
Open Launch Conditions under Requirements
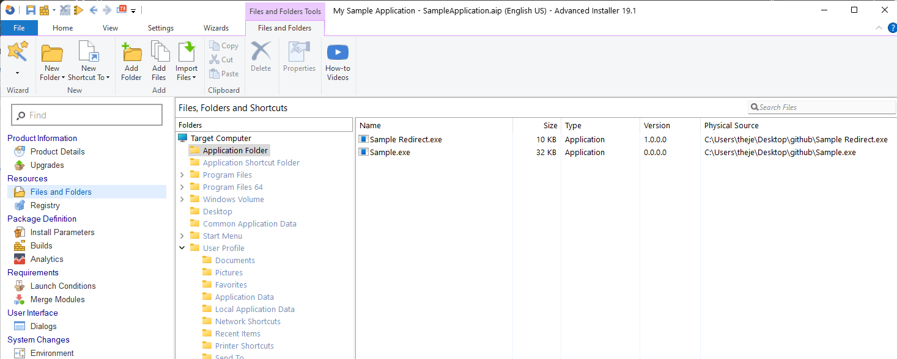click(x=62, y=286)
